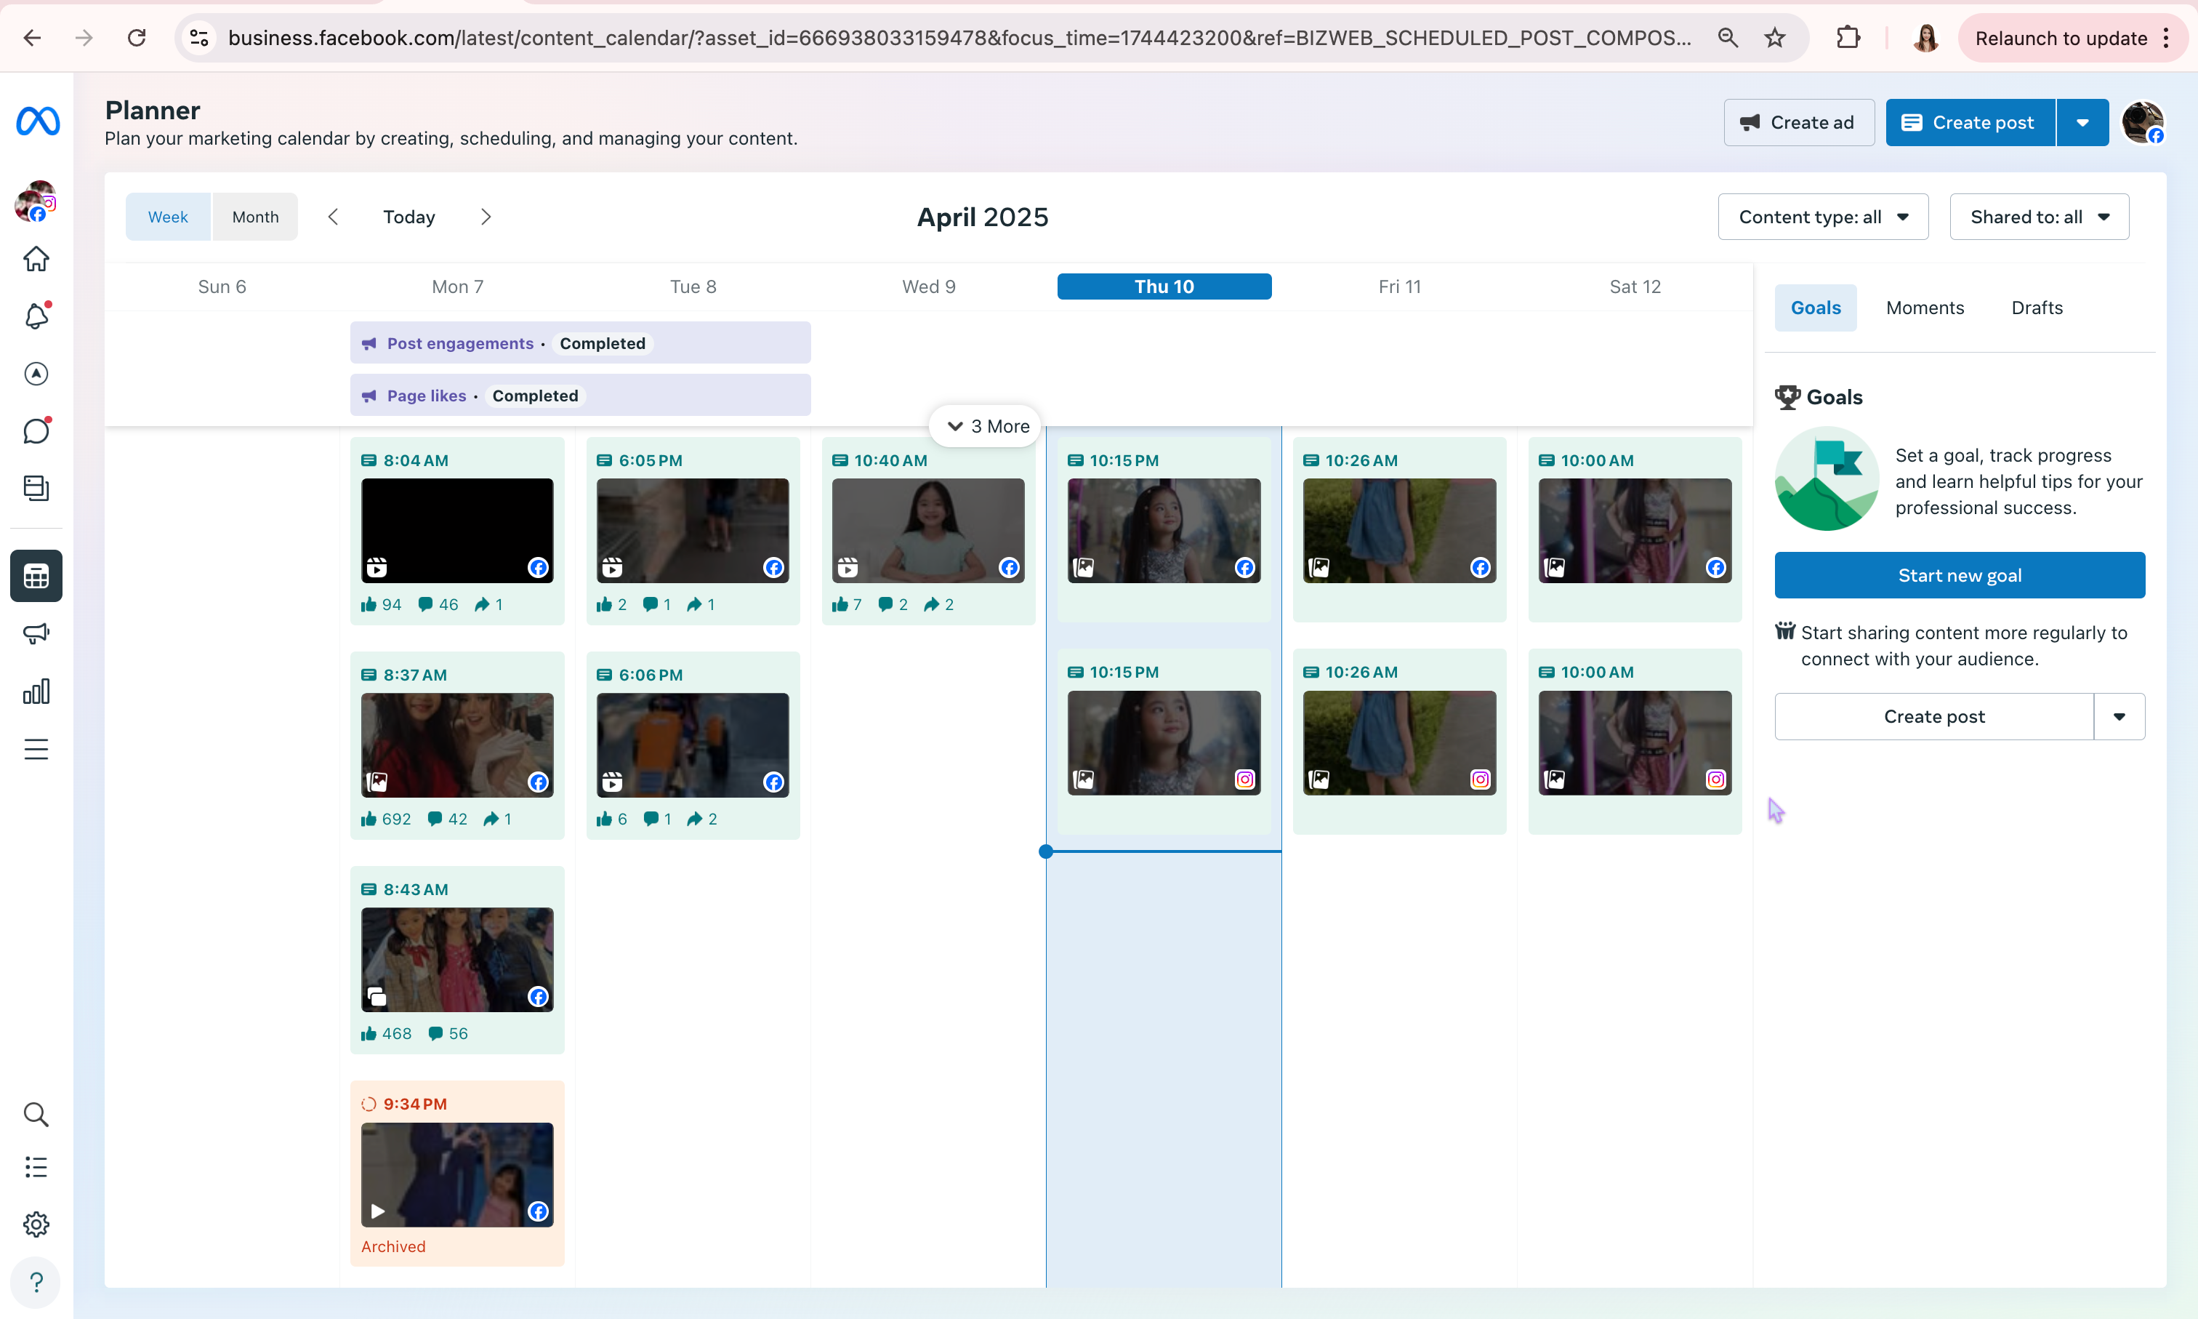Open Settings gear in sidebar
Screen dimensions: 2198x1319
coord(36,1224)
